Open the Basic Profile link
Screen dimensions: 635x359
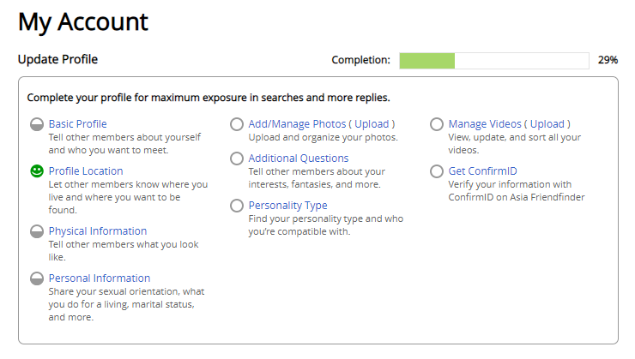tap(78, 124)
